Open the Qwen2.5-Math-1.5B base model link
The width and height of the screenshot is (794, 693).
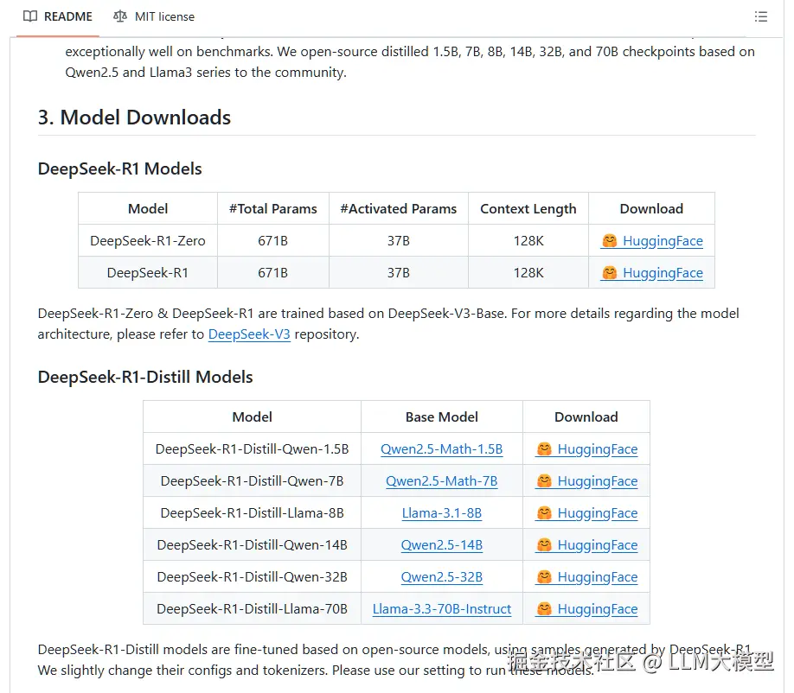442,449
